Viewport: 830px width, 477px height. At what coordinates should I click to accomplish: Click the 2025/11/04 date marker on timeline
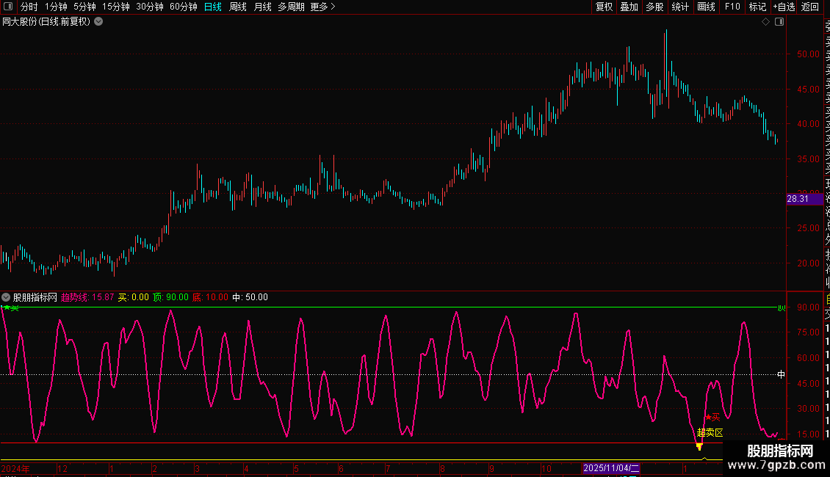611,468
